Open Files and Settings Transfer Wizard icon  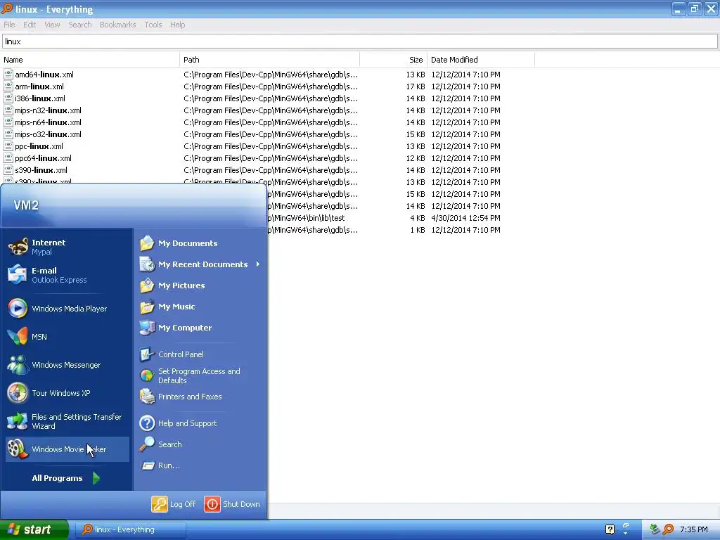point(18,421)
